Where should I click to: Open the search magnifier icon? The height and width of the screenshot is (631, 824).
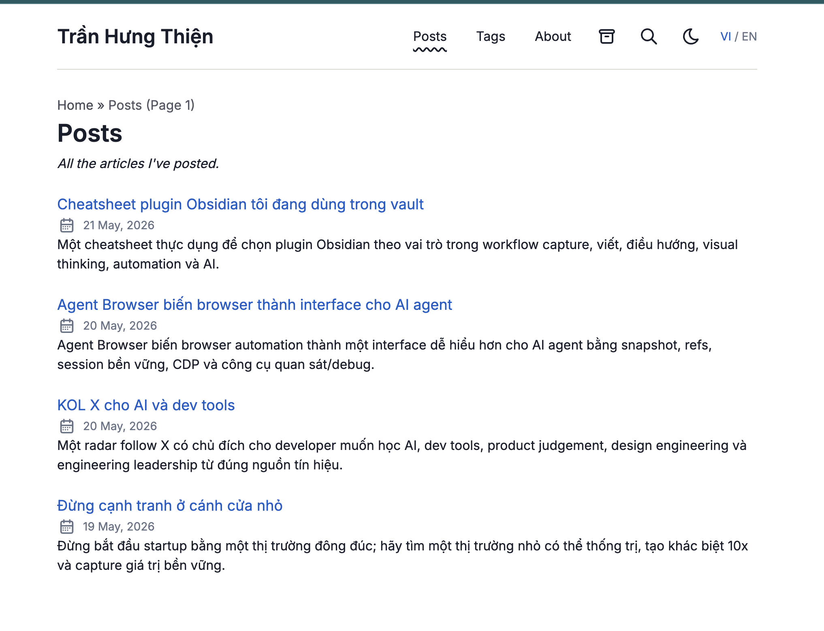tap(649, 36)
